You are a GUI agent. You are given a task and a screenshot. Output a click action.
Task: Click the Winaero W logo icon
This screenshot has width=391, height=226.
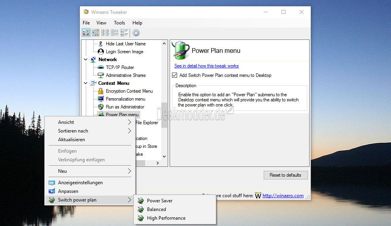[x=258, y=196]
